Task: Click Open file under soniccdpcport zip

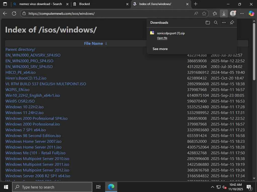Action: [162, 38]
